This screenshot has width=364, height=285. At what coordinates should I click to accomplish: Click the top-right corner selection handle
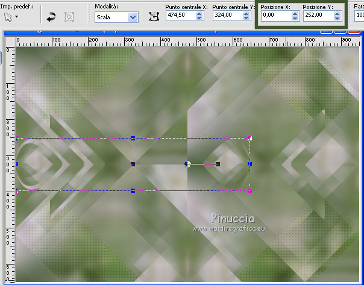click(249, 139)
